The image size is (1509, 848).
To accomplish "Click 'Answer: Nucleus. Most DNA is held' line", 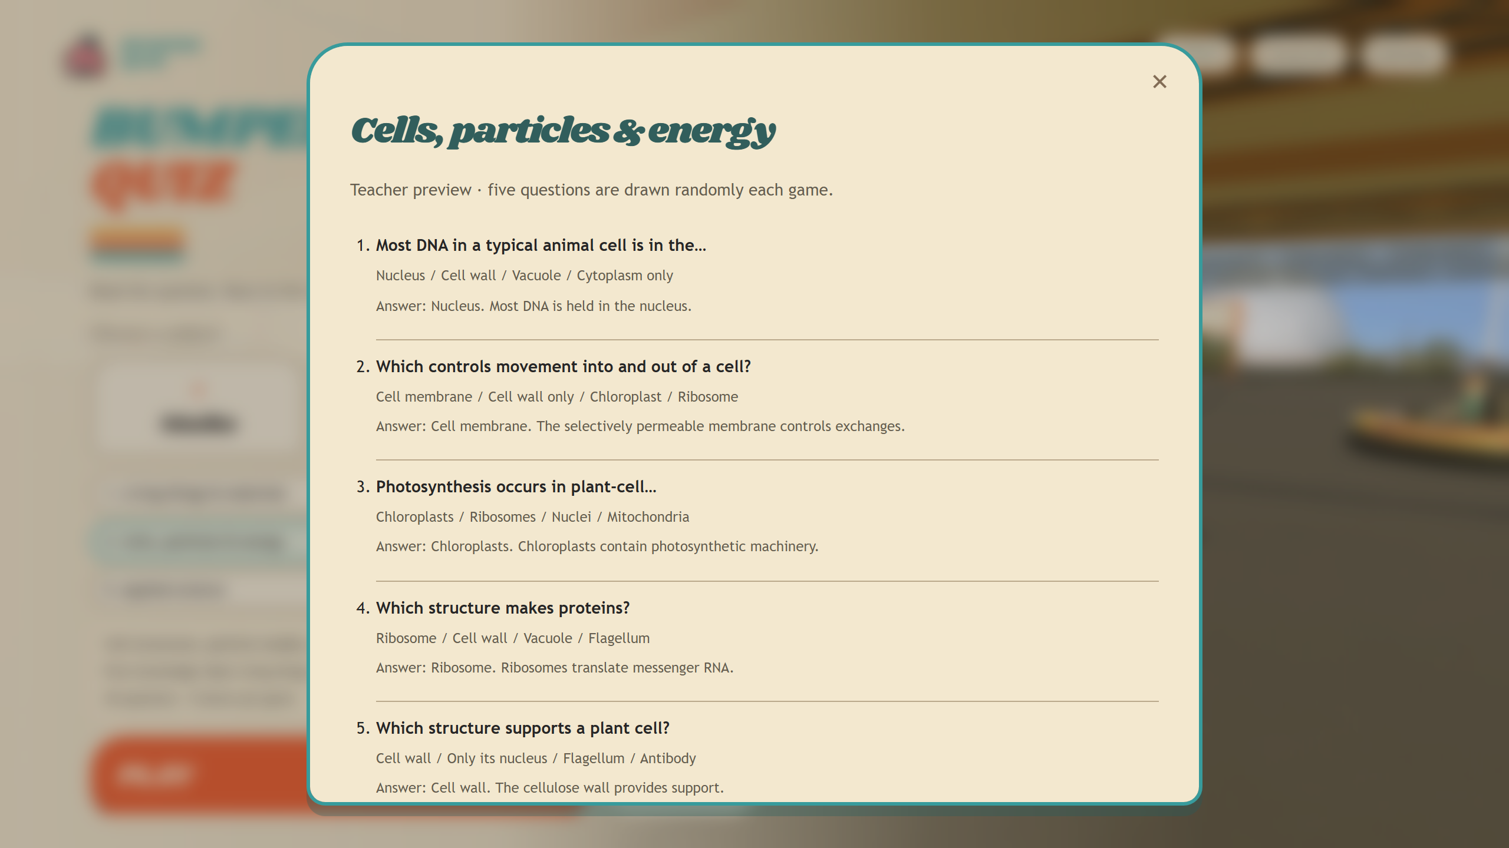I will (533, 306).
